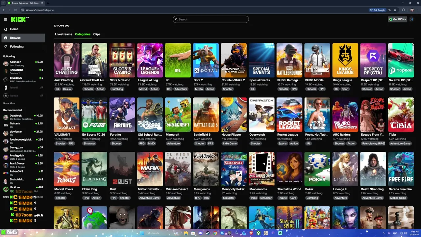This screenshot has width=421, height=237.
Task: Click the Ask Google button in address bar
Action: click(377, 10)
